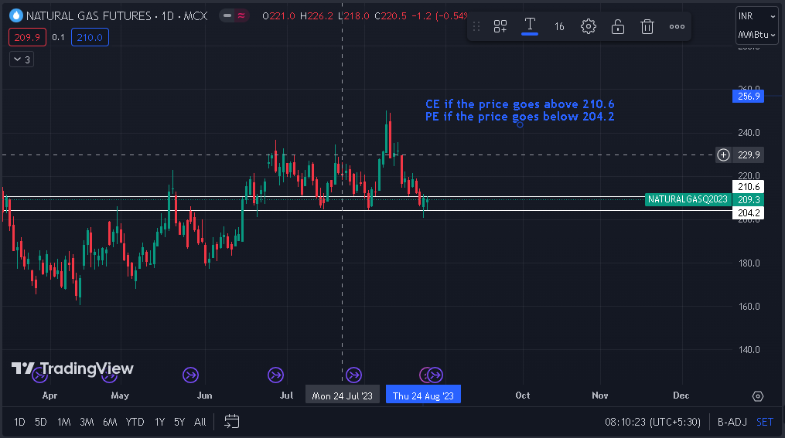Screen dimensions: 785x438
Task: Click the buy price 210.0 button
Action: (x=90, y=37)
